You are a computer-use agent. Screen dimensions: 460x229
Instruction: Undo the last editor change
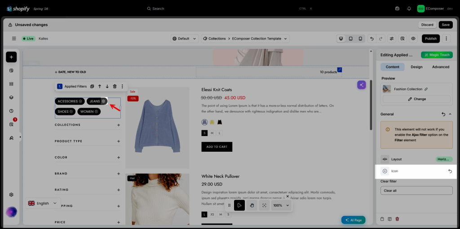click(x=372, y=39)
